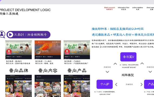
Task: Click blue headline 通过爆款单品+明星达人素材
Action: click(123, 34)
